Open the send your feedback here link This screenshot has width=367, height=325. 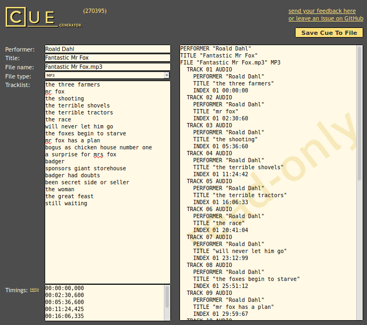coord(322,11)
